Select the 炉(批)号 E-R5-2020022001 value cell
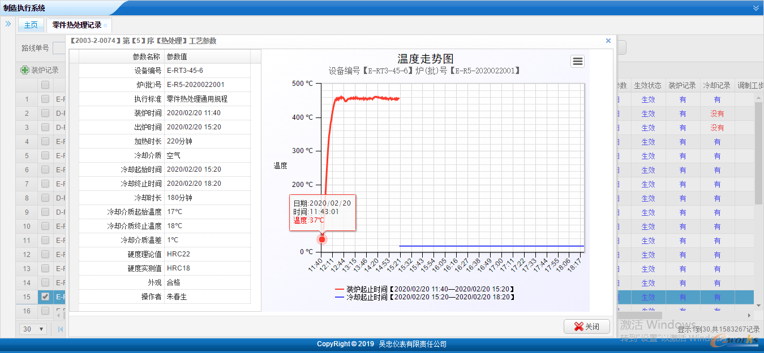Viewport: 764px width, 353px height. click(207, 85)
